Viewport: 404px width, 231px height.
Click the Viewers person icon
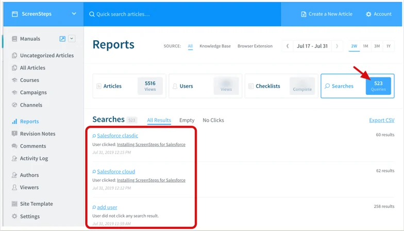pos(14,188)
